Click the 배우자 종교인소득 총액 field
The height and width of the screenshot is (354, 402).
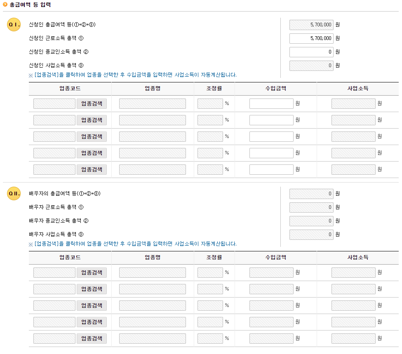point(312,221)
